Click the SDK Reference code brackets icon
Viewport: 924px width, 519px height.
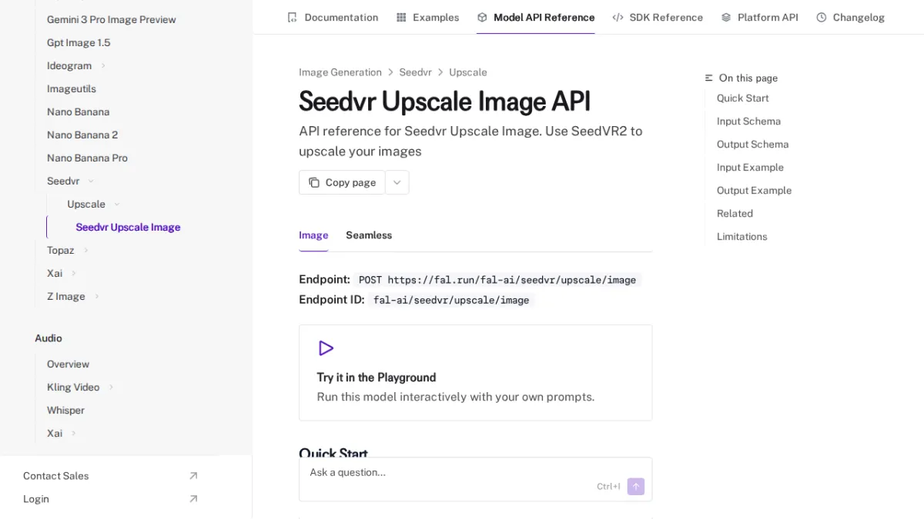point(618,17)
